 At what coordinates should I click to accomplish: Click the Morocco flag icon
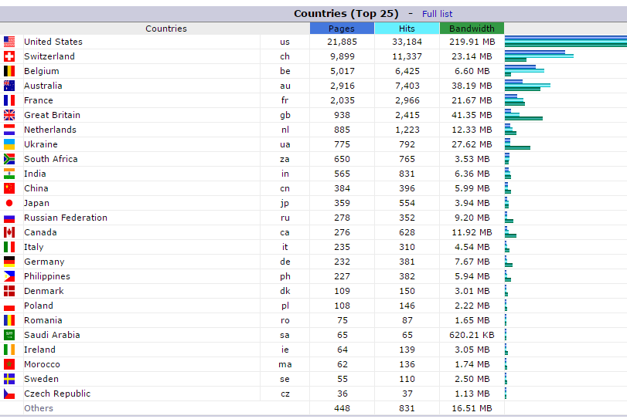[9, 364]
